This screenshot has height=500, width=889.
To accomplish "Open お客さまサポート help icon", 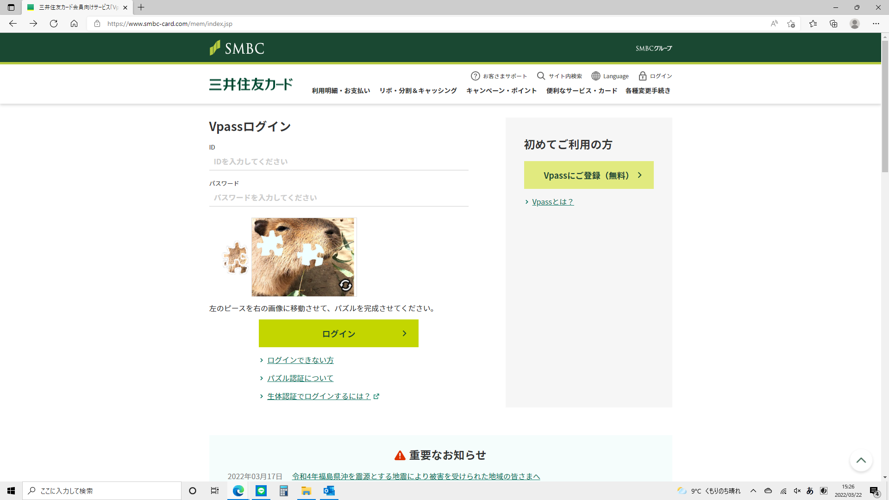I will (475, 76).
